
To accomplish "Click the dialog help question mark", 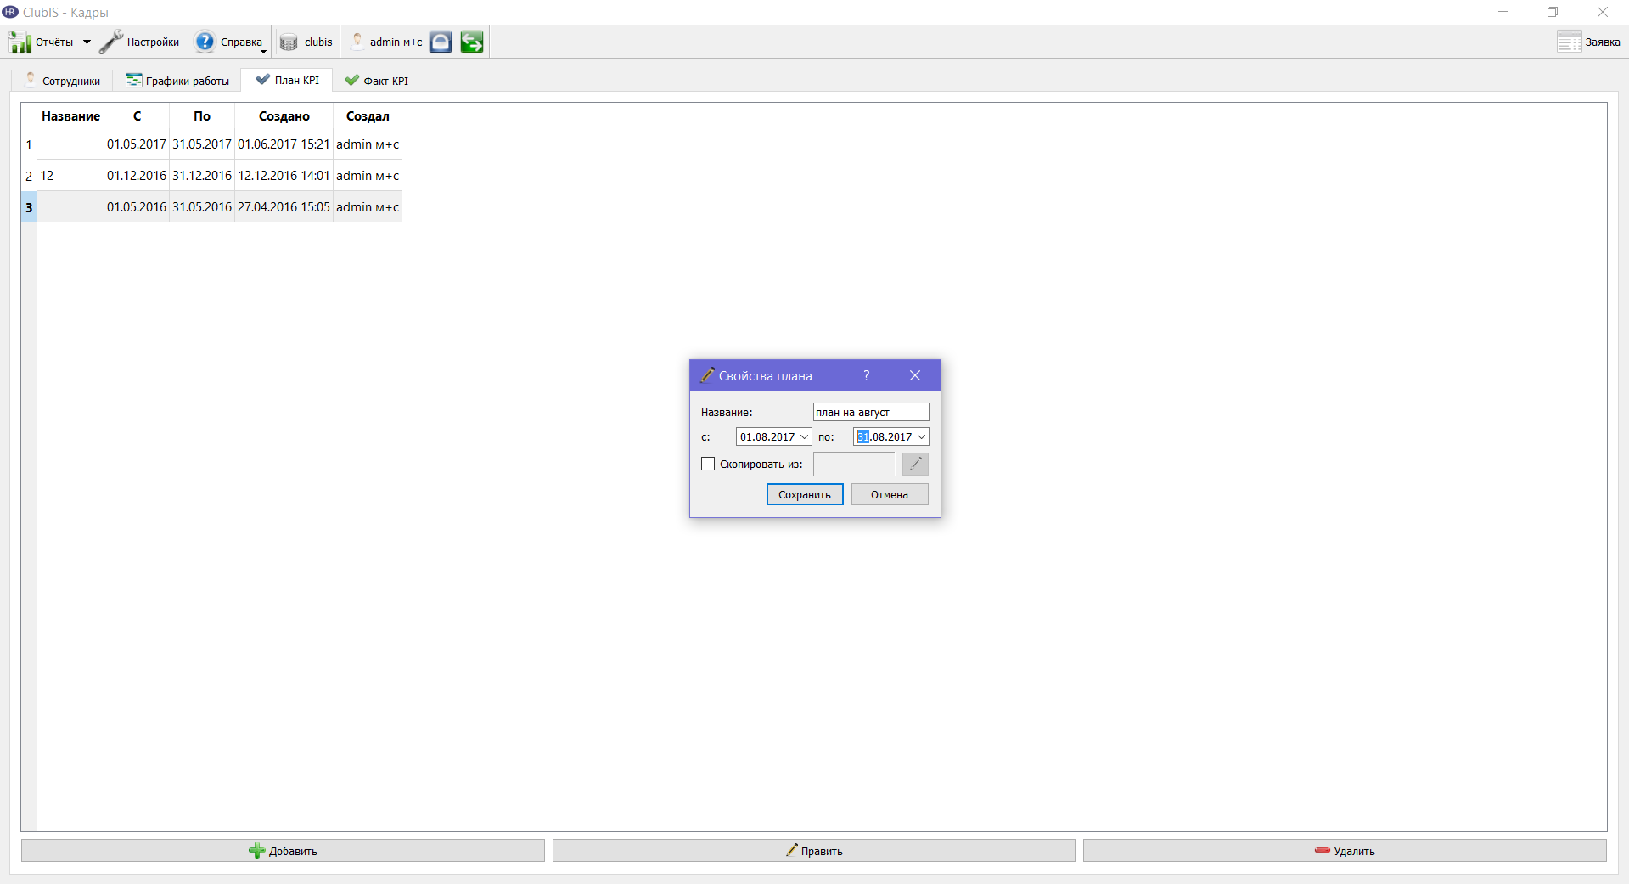I will (x=866, y=375).
